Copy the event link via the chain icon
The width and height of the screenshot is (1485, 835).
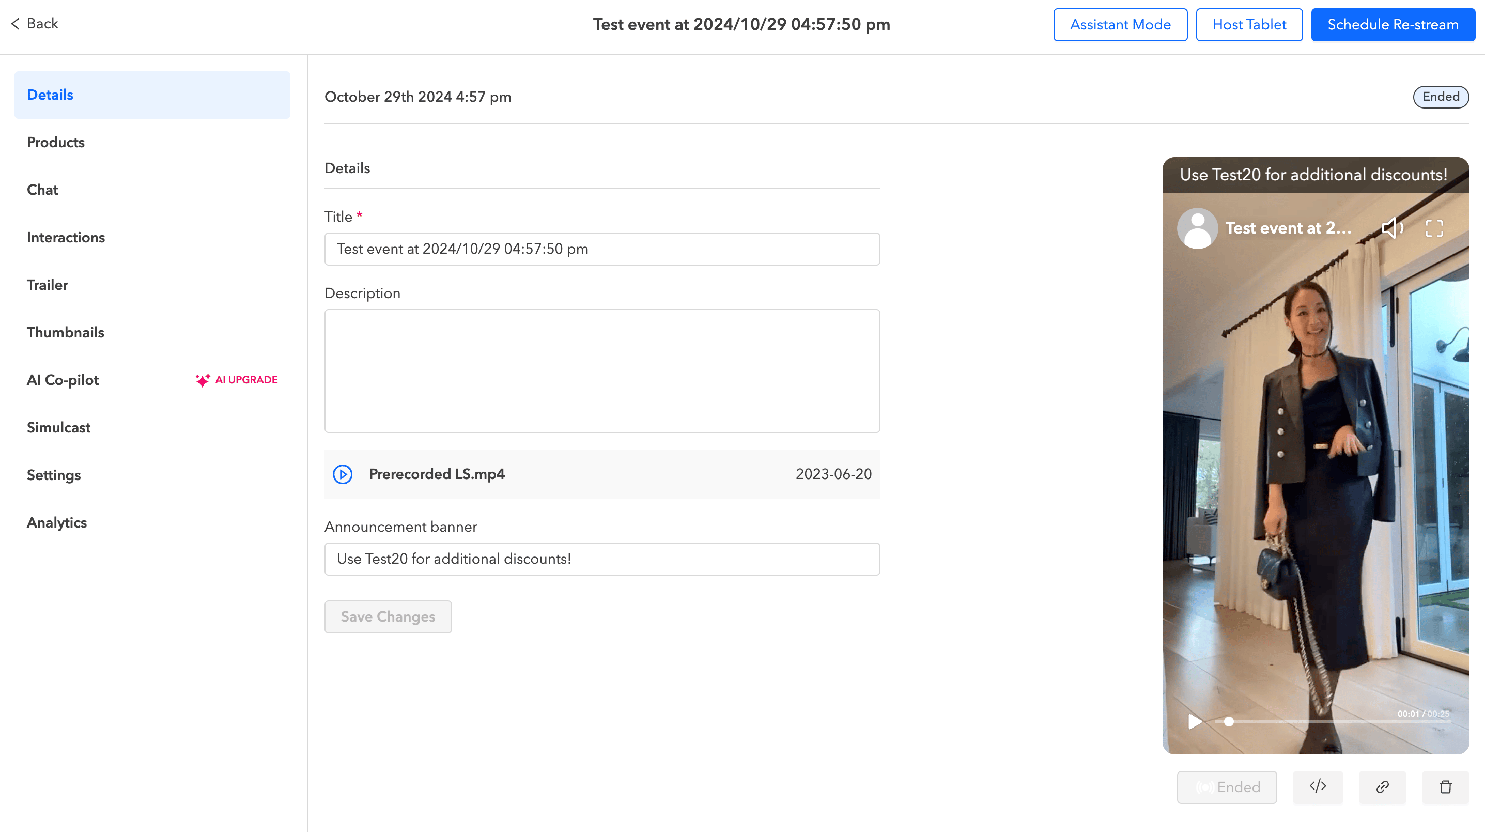click(x=1382, y=786)
